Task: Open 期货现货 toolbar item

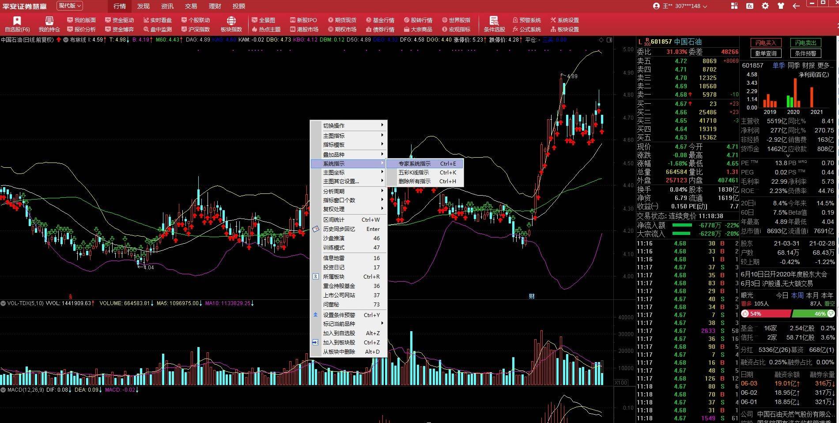Action: (x=342, y=20)
